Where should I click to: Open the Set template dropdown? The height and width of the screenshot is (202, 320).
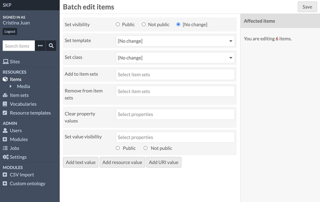[x=175, y=41]
